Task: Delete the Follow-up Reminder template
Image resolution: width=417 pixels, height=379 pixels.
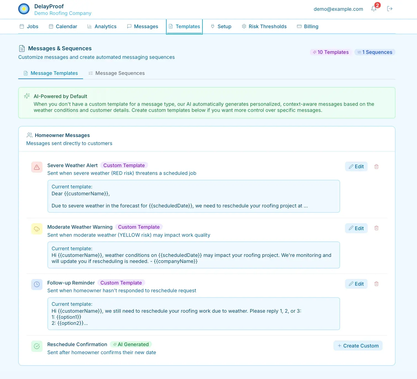Action: [x=376, y=284]
